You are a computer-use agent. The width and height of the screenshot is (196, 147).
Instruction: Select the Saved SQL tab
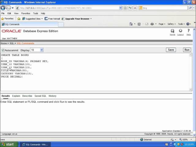click(x=40, y=96)
